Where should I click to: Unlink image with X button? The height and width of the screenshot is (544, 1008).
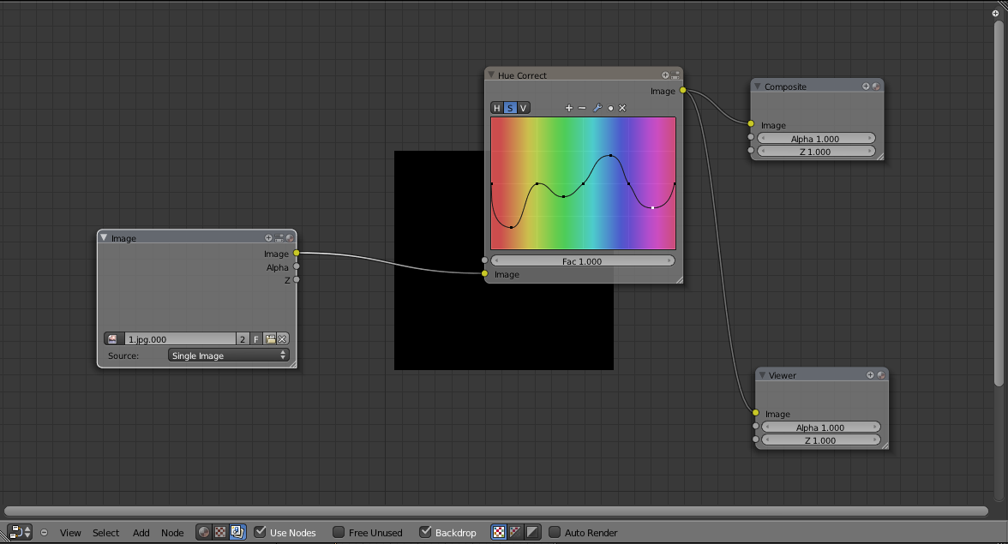[x=282, y=338]
